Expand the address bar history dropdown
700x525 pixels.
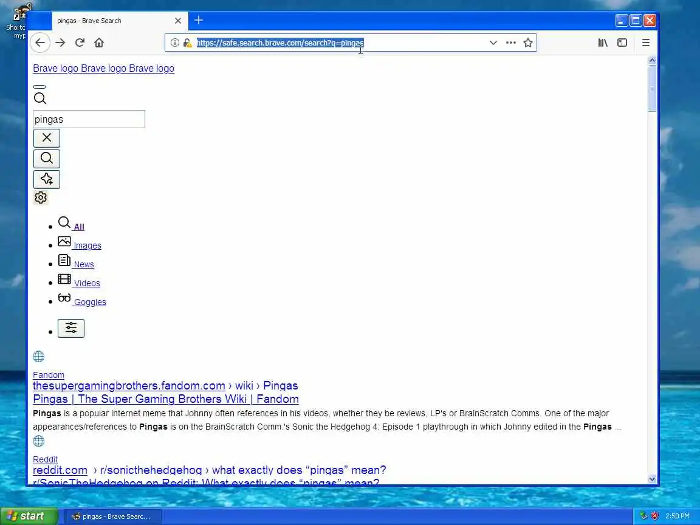[x=493, y=43]
